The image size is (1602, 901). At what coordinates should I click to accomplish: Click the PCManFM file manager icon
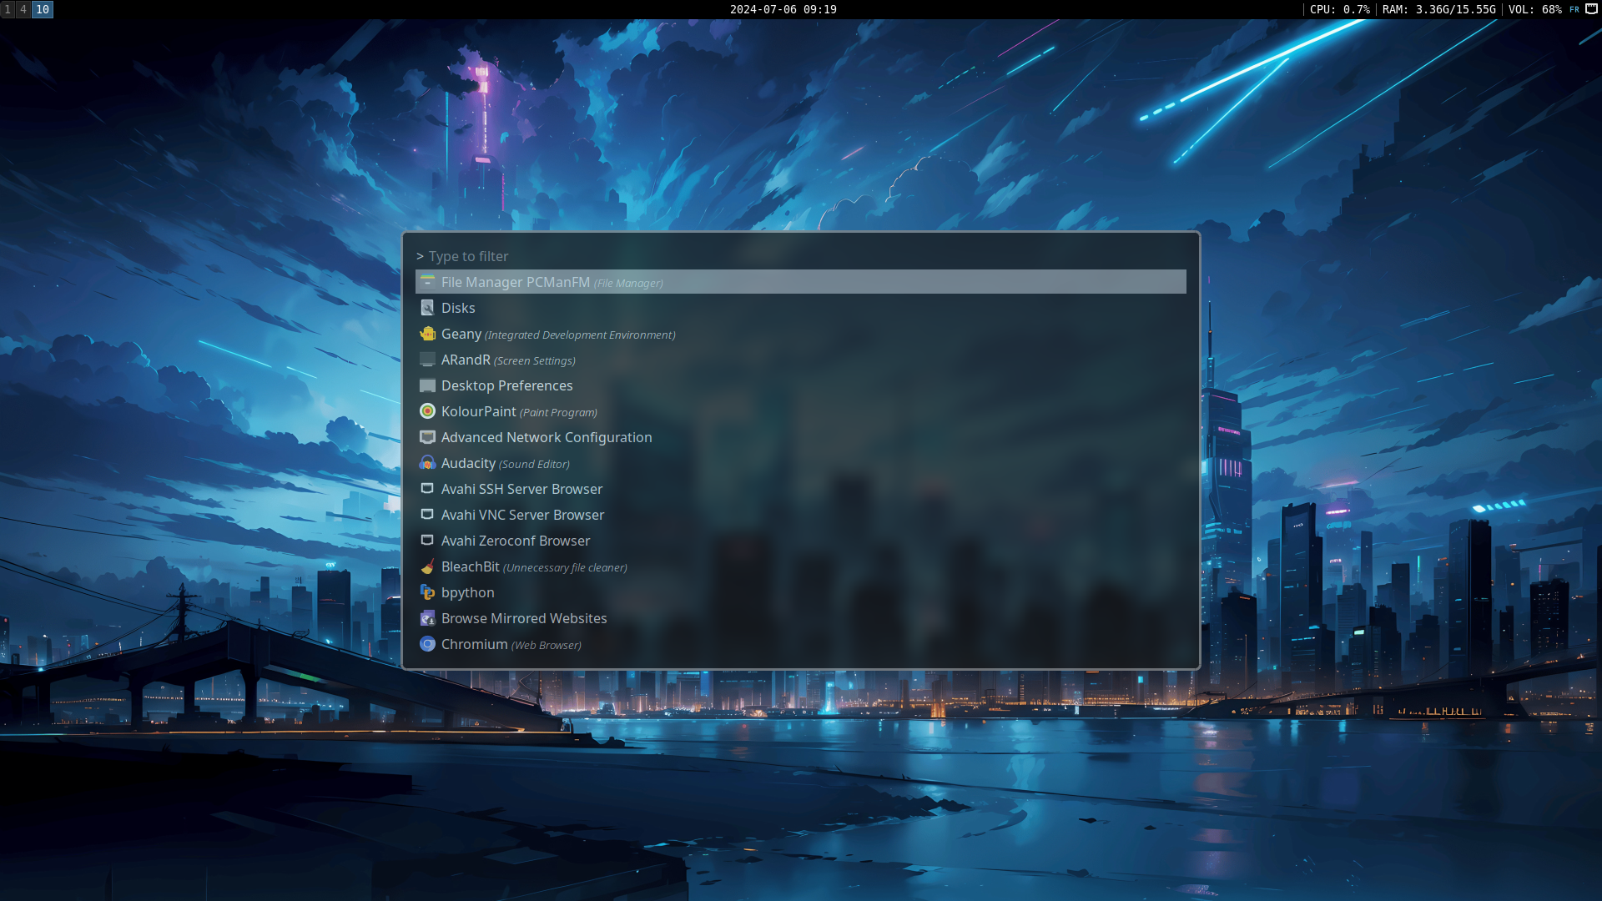(x=427, y=282)
